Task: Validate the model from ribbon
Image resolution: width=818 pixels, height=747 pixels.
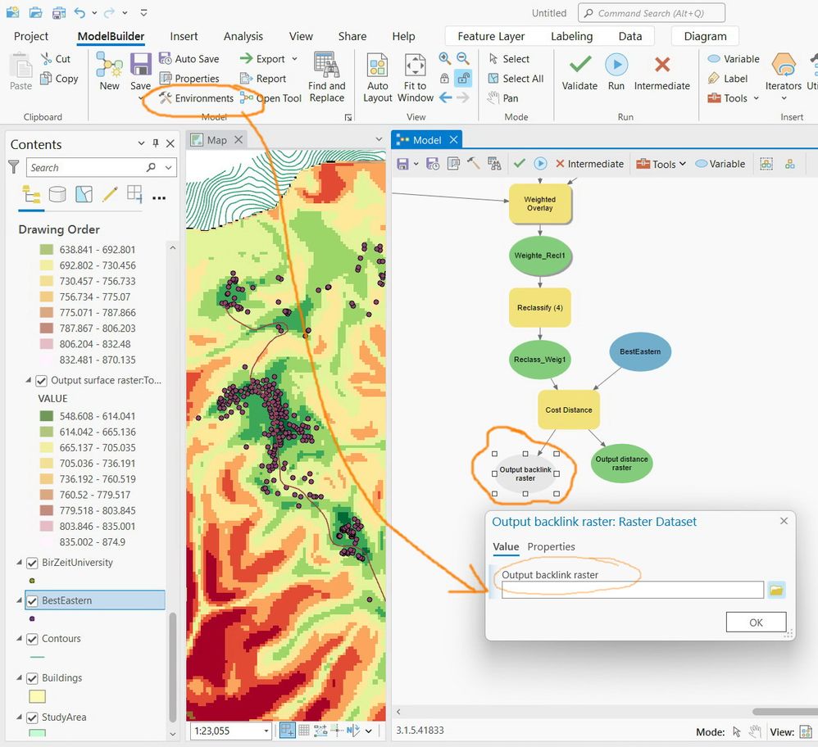Action: click(579, 72)
